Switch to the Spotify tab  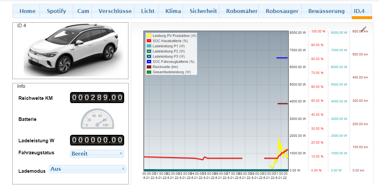[56, 11]
